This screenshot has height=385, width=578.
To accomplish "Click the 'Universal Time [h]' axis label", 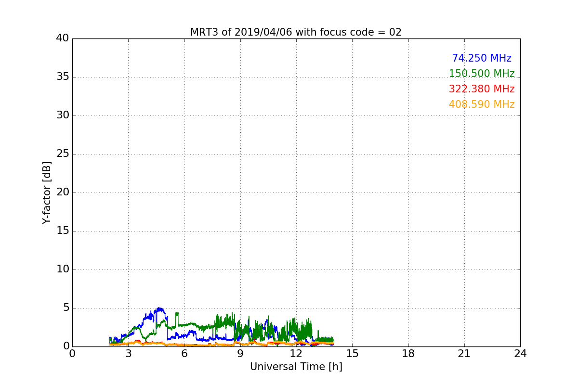I will point(296,367).
